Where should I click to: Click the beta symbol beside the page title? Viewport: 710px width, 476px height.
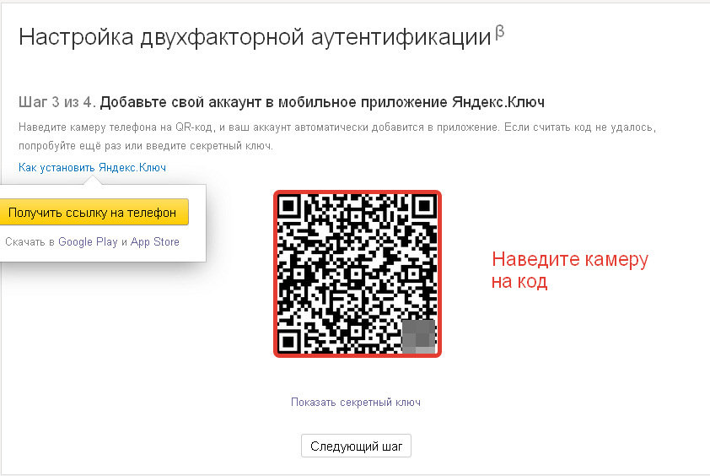pyautogui.click(x=500, y=32)
